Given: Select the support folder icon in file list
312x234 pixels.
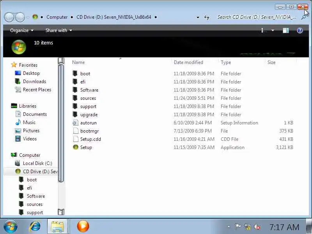Looking at the screenshot, I should (x=75, y=106).
